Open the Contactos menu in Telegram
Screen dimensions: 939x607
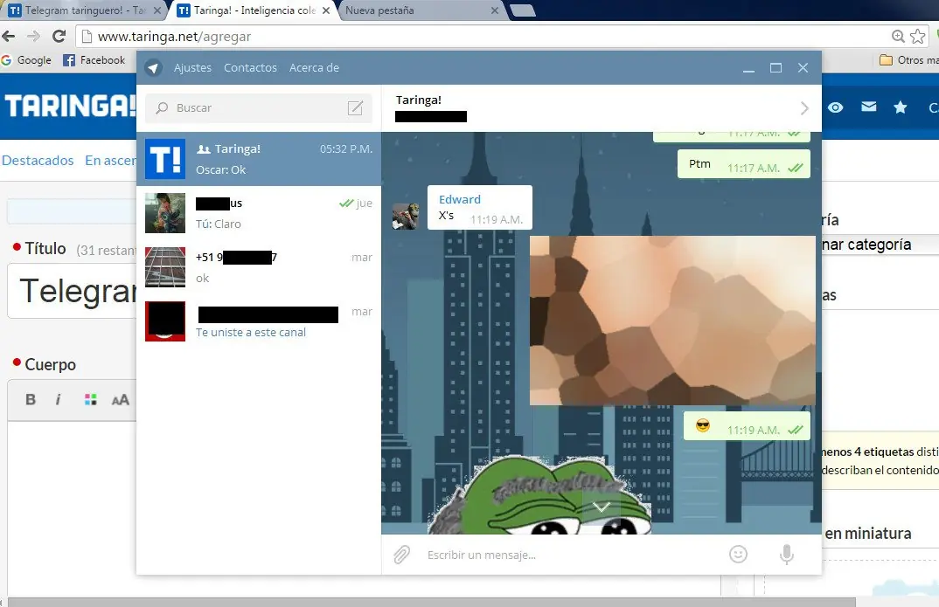point(250,67)
